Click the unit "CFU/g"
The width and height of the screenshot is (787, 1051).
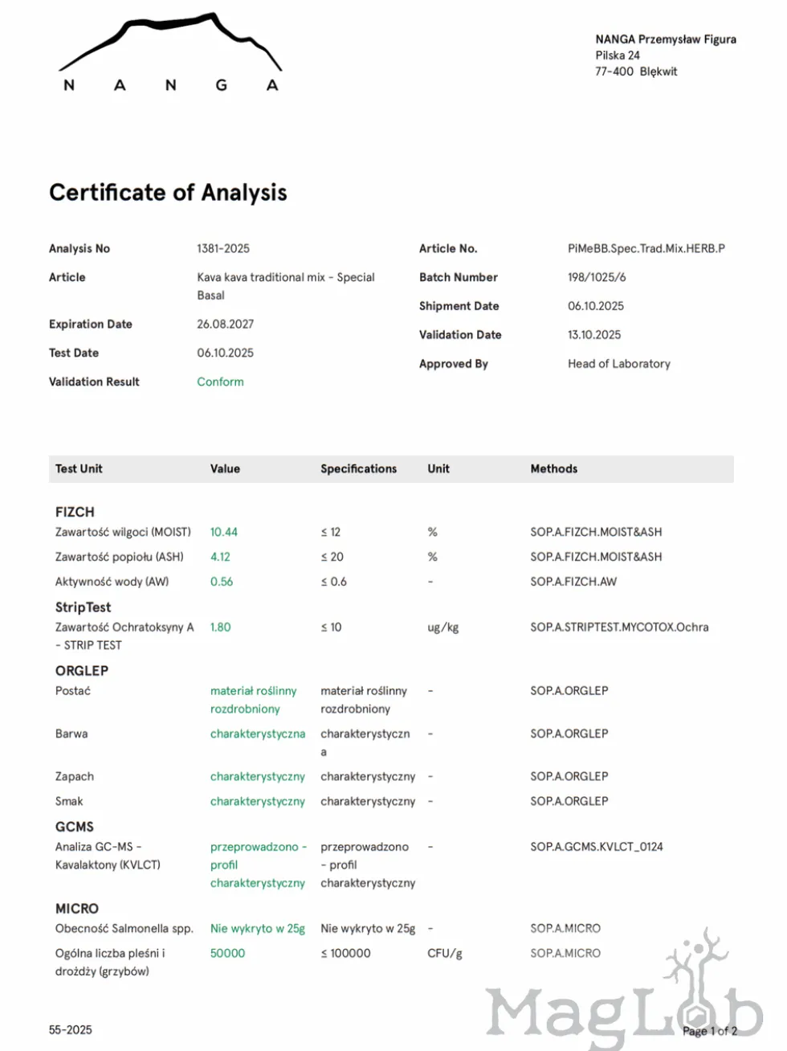point(445,954)
